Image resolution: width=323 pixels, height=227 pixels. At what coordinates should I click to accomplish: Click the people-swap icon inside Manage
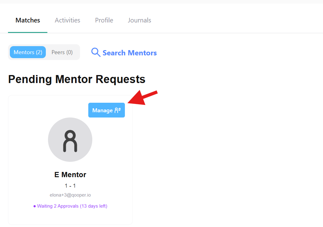pyautogui.click(x=118, y=110)
